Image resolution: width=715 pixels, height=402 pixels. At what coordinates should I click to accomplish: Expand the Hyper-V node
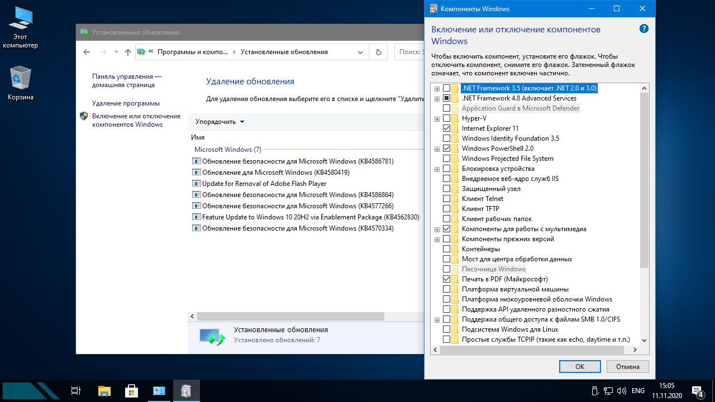tap(437, 118)
